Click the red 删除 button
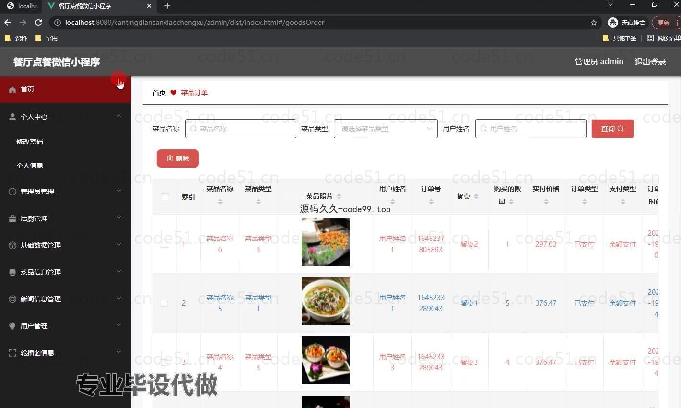This screenshot has width=681, height=408. click(x=177, y=158)
